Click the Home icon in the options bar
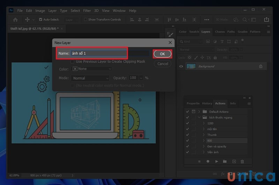 [x=15, y=20]
